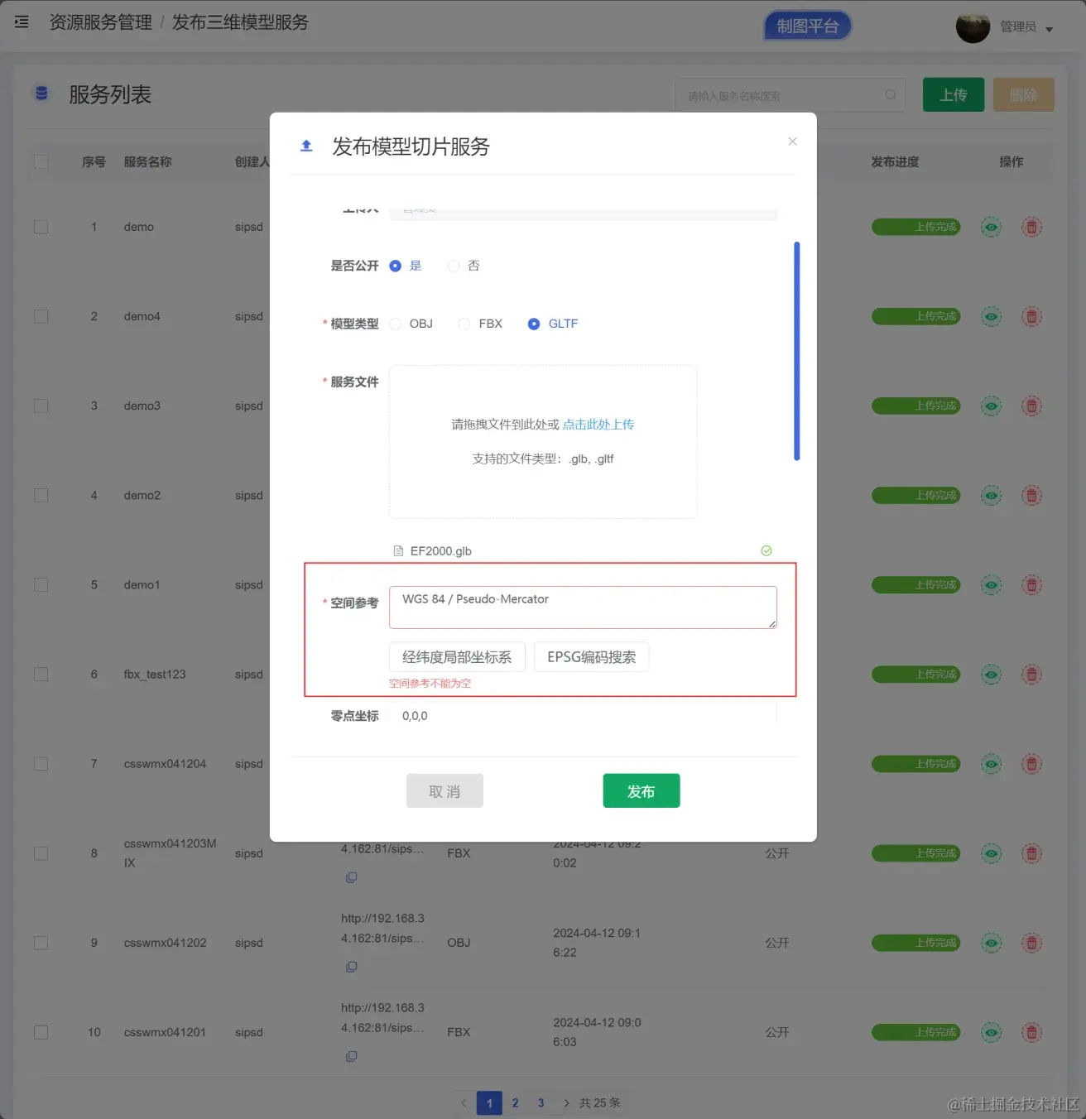Click the 取消 button
The height and width of the screenshot is (1119, 1086).
pyautogui.click(x=444, y=791)
